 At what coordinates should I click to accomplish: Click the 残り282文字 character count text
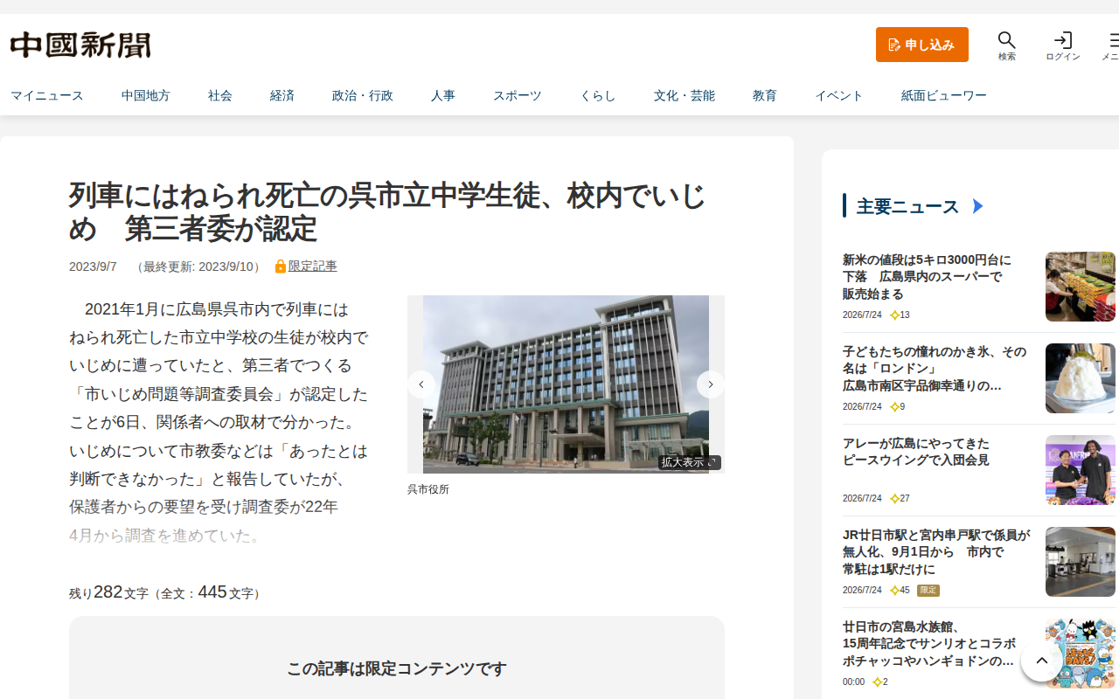pyautogui.click(x=163, y=592)
